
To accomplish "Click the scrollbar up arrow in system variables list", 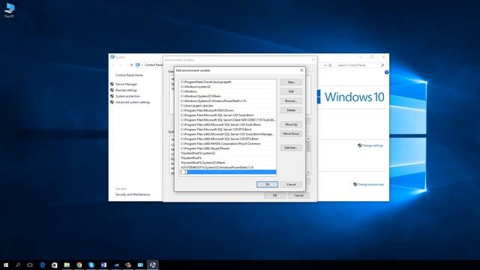I will coord(308,139).
